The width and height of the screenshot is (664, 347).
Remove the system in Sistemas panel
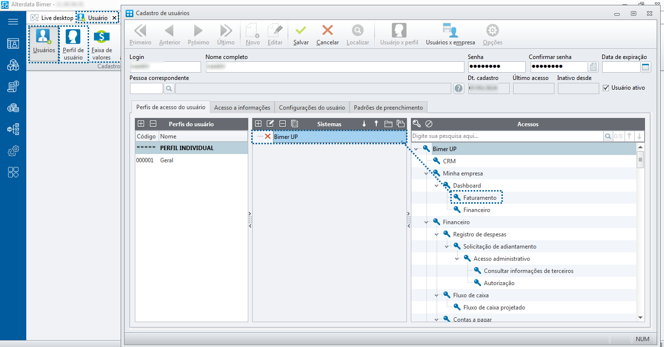tap(282, 124)
